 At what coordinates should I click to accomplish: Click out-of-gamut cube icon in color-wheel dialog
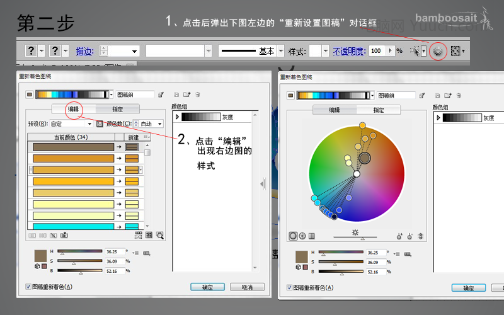tap(298, 267)
